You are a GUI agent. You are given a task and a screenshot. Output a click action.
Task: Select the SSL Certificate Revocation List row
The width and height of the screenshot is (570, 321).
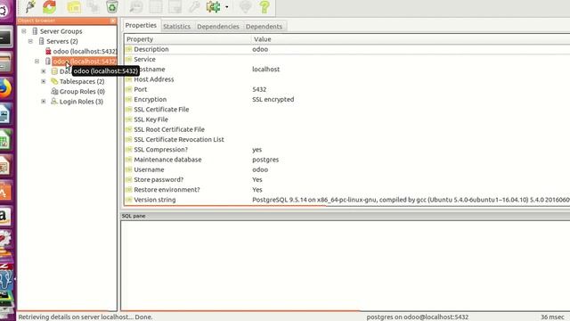(x=347, y=139)
